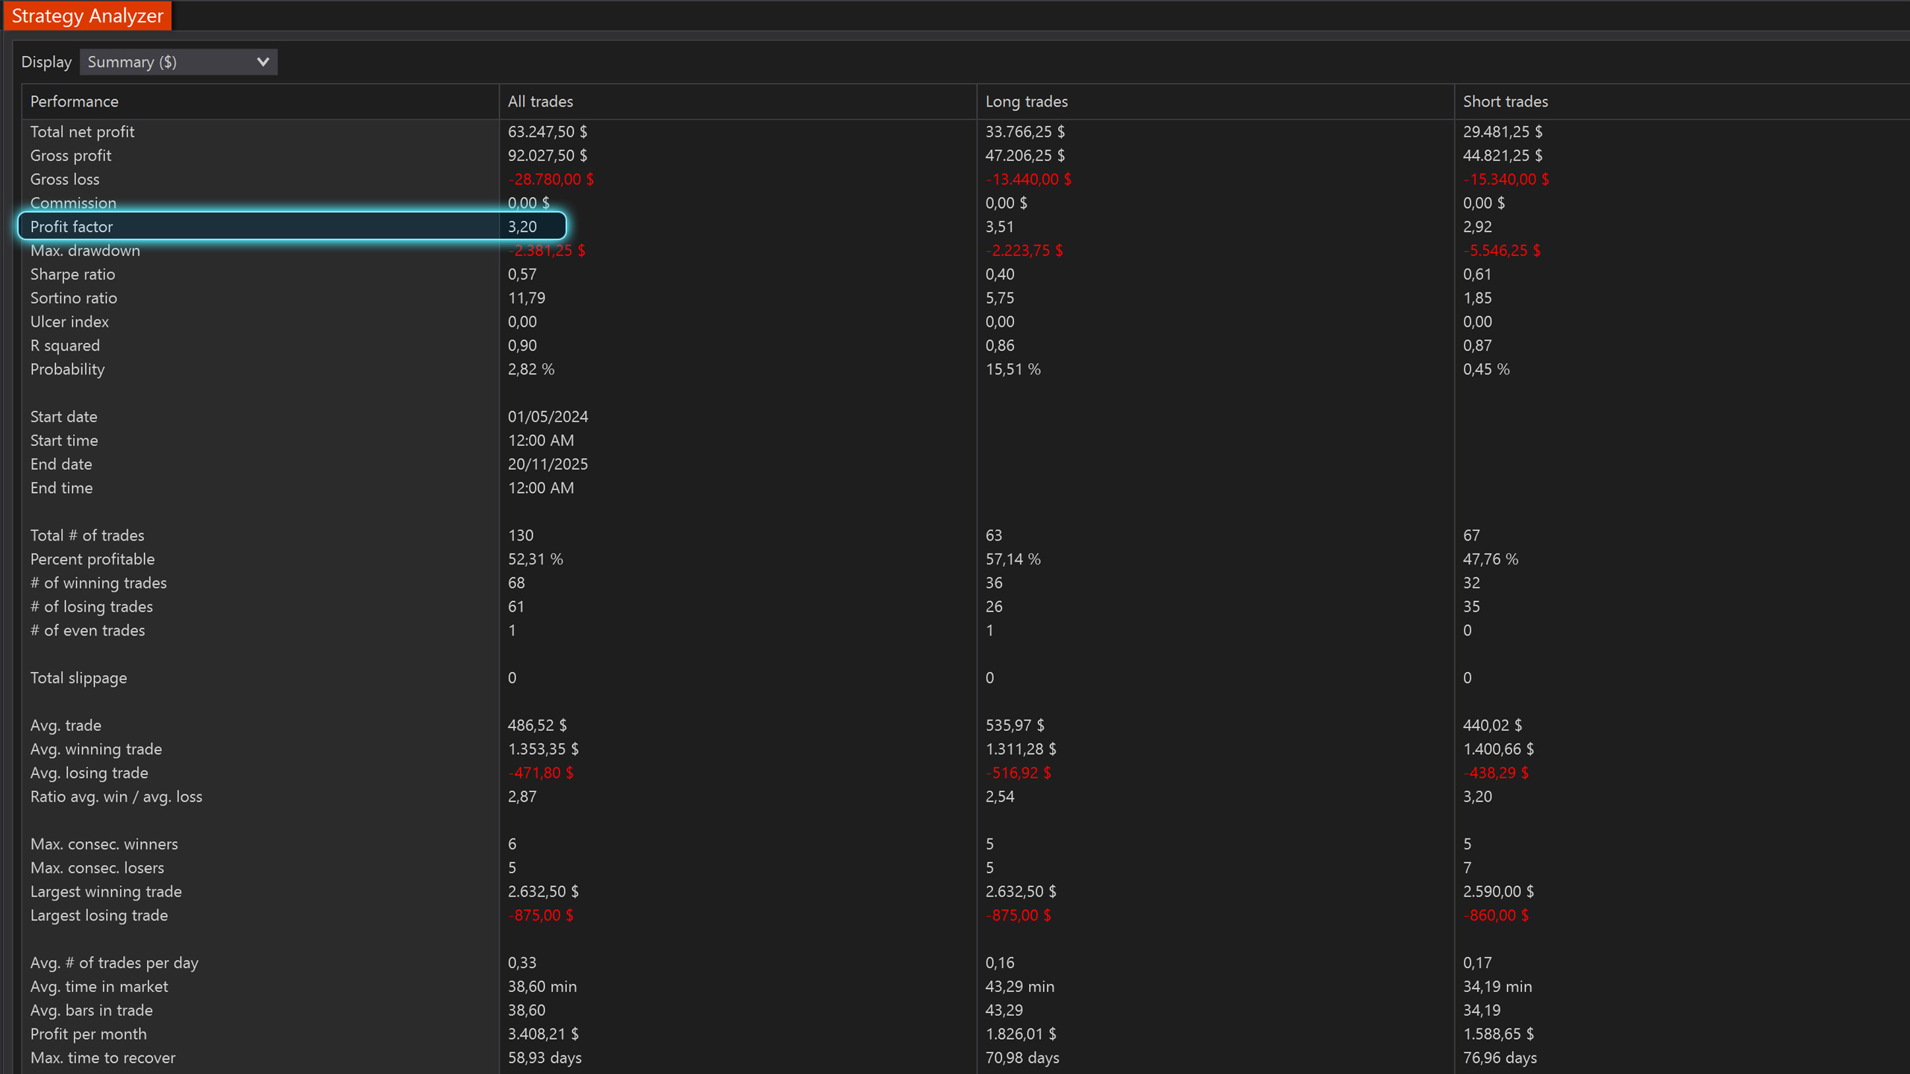Click the Short trades column header
Viewport: 1910px width, 1074px height.
(x=1505, y=101)
